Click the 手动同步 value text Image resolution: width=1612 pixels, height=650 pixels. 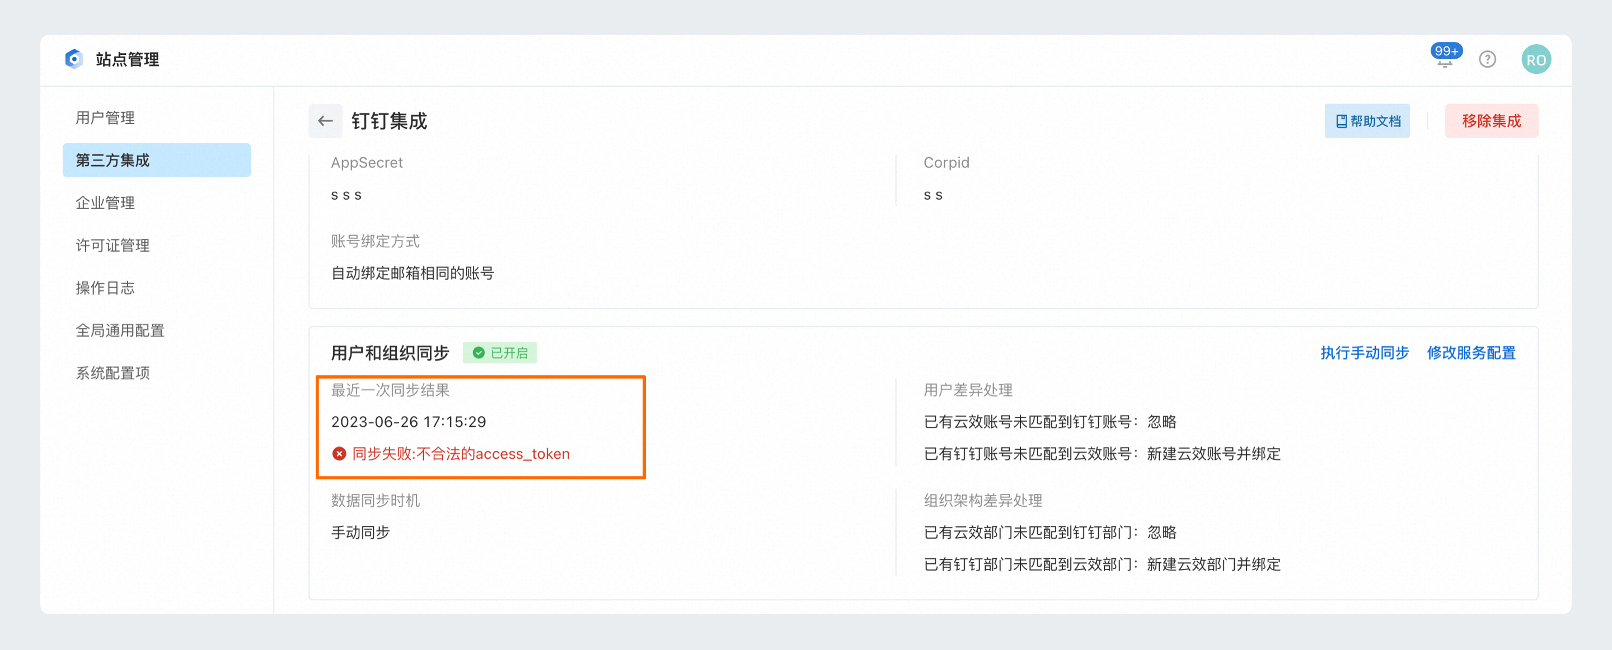pyautogui.click(x=360, y=533)
